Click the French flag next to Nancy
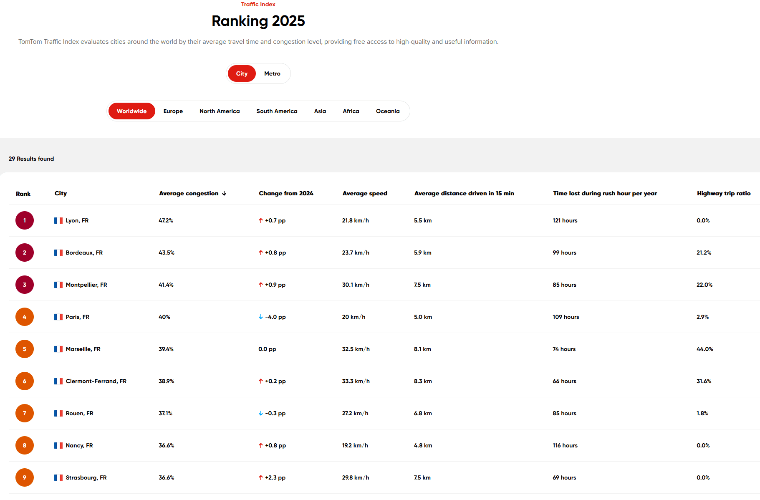This screenshot has height=500, width=760. click(58, 445)
